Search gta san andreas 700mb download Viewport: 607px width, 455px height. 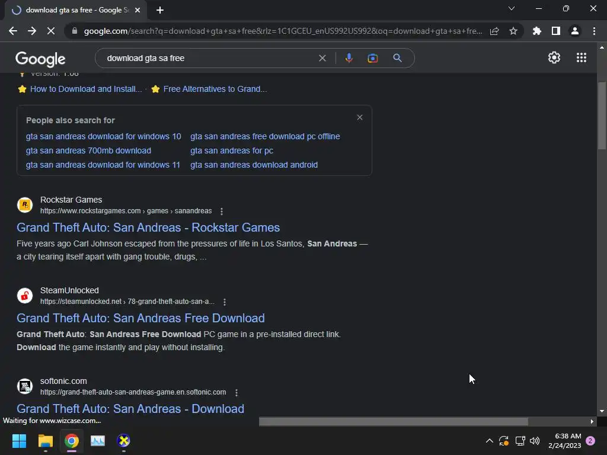tap(89, 150)
